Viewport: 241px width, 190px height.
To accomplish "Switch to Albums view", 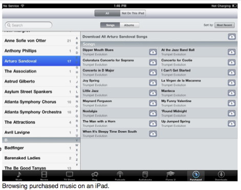I will click(129, 25).
